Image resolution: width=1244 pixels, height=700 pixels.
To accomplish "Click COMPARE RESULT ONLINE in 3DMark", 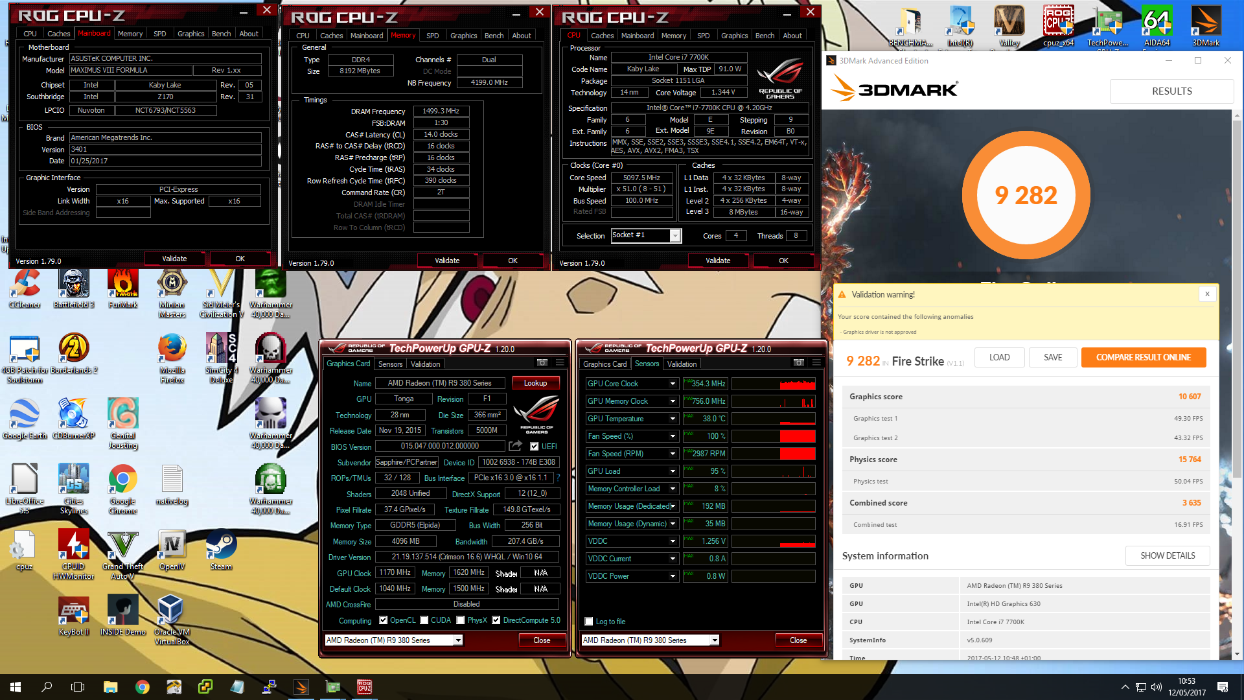I will click(1143, 357).
